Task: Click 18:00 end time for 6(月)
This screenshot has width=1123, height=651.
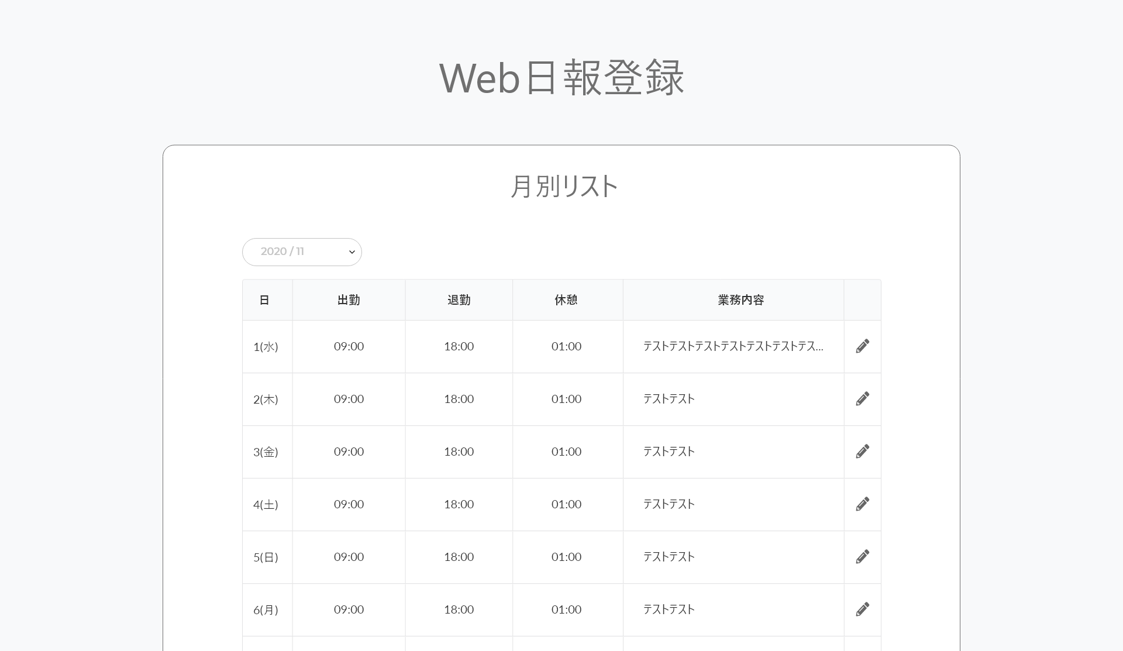Action: [459, 609]
